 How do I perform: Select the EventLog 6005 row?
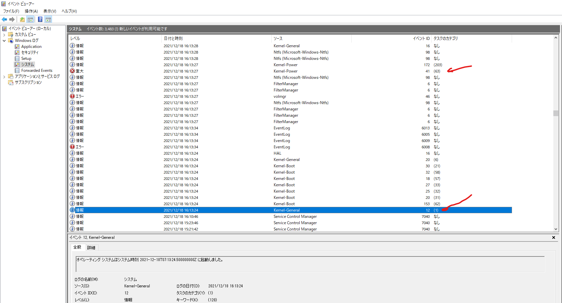pyautogui.click(x=290, y=134)
